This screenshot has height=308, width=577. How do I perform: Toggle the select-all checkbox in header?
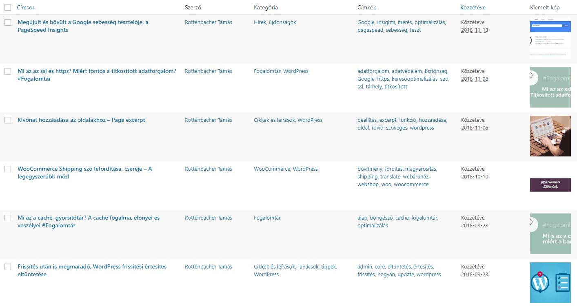8,7
